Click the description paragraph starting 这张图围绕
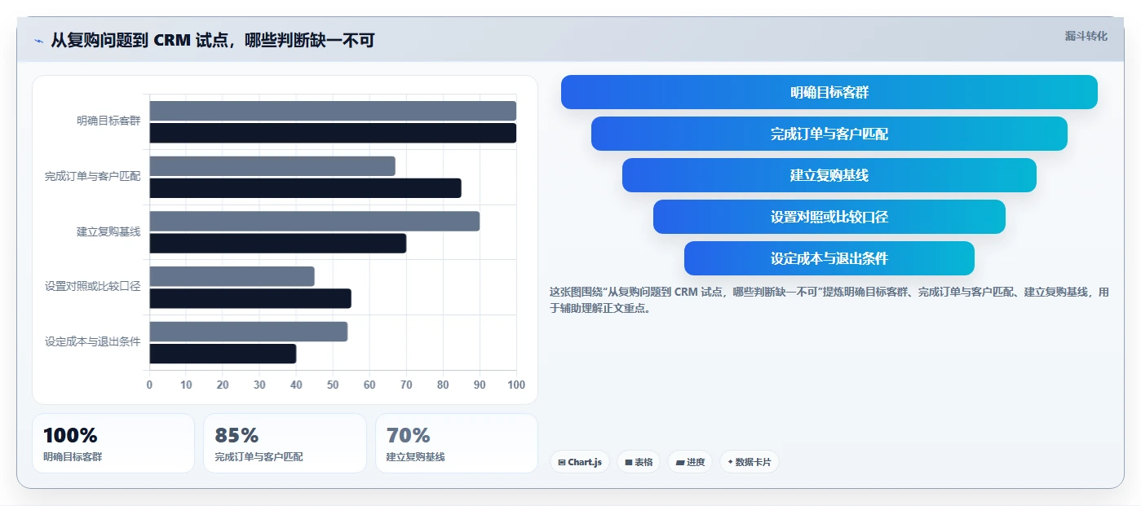 [x=829, y=300]
